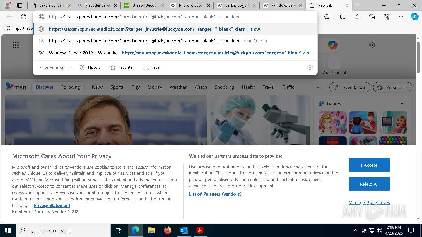Open the browser profile icon
Image resolution: width=422 pixels, height=237 pixels.
(x=7, y=5)
